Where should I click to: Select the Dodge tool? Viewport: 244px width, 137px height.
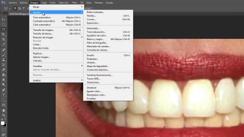[x=3, y=84]
